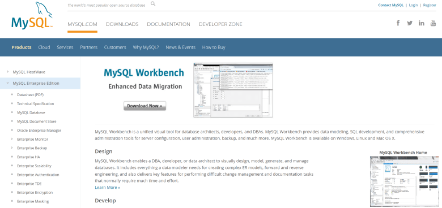Go to the DEVELOPER ZONE tab
This screenshot has width=442, height=208.
tap(220, 24)
